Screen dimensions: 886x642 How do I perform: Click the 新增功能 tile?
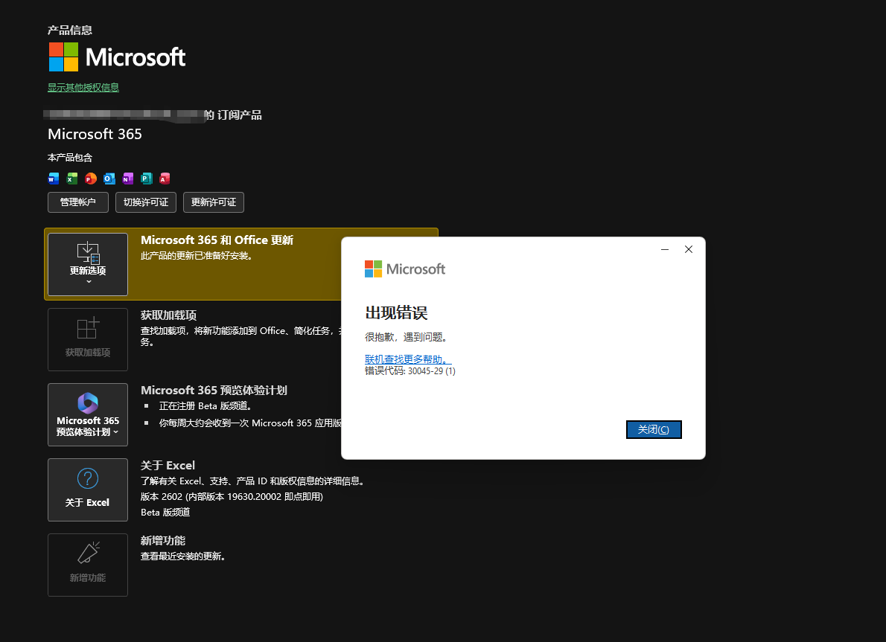(88, 565)
